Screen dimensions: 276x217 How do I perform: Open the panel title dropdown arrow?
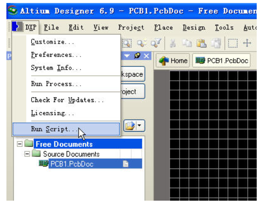[x=127, y=56]
